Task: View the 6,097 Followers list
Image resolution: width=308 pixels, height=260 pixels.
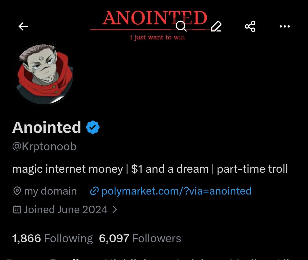Action: 140,238
